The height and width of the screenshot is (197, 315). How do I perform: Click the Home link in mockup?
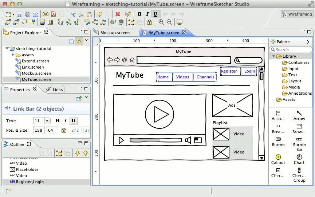point(163,77)
